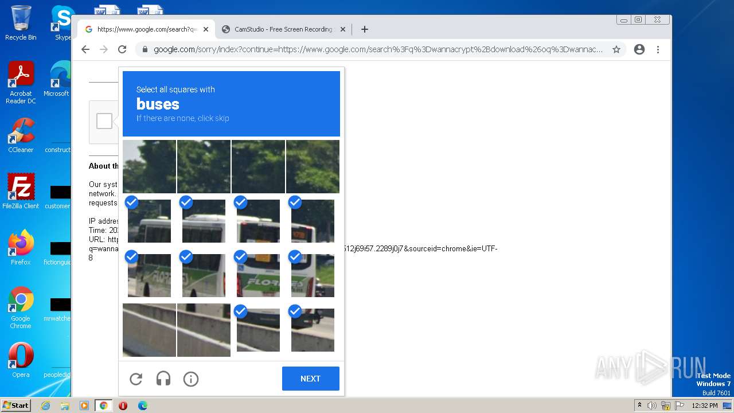Select tree tile in top row, third column

[x=258, y=166]
